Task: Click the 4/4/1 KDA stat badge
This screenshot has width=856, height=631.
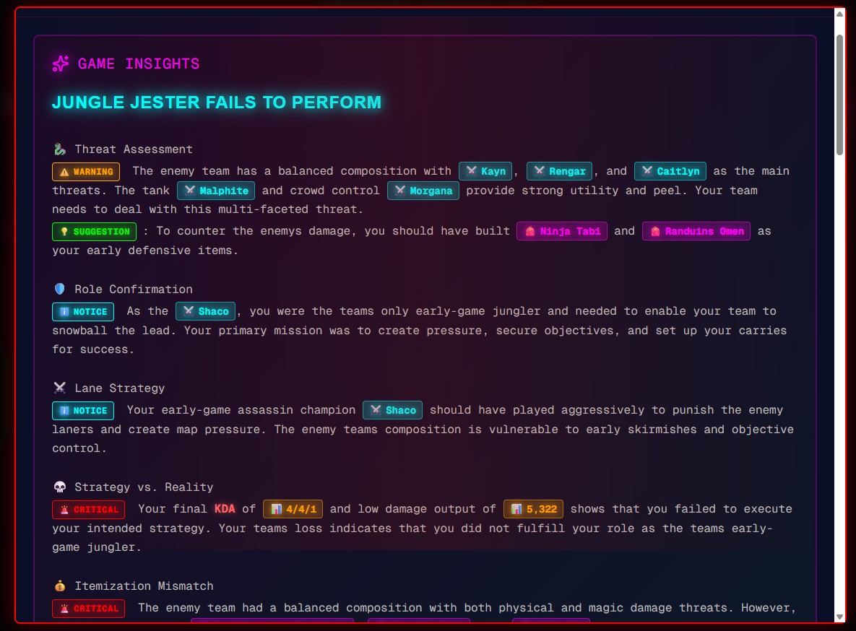Action: [293, 509]
